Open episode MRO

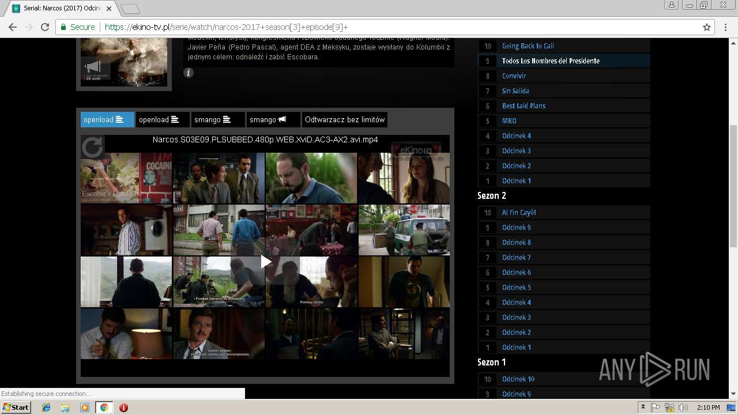pos(509,120)
